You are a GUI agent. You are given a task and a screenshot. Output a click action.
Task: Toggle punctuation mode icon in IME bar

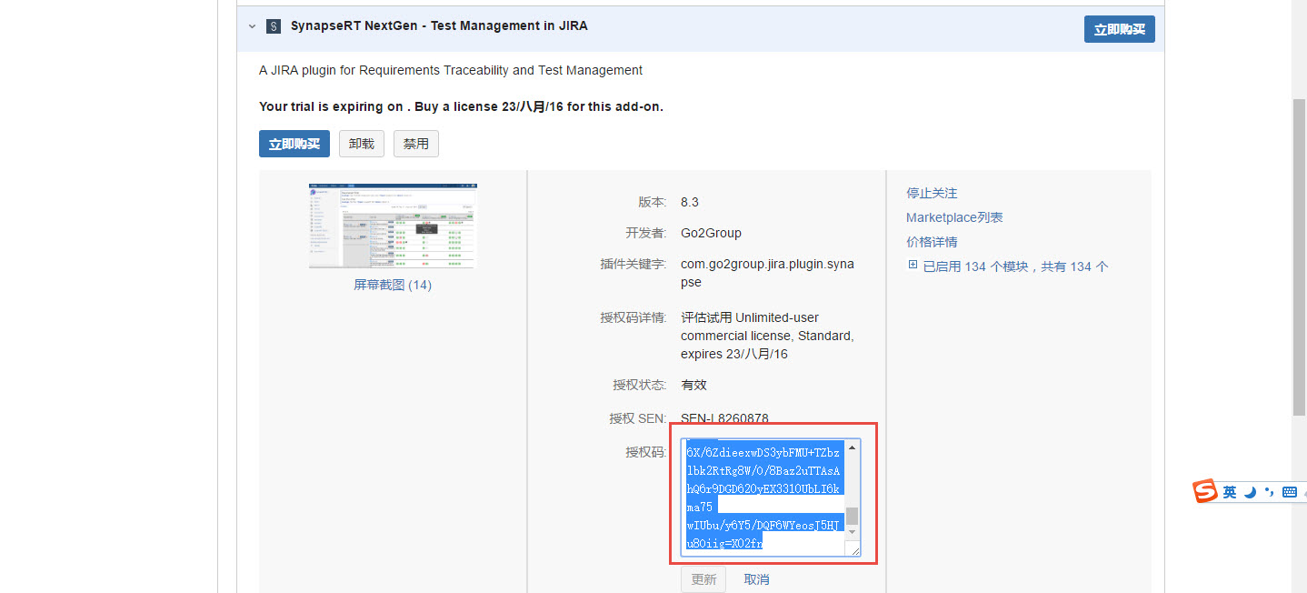click(x=1269, y=492)
